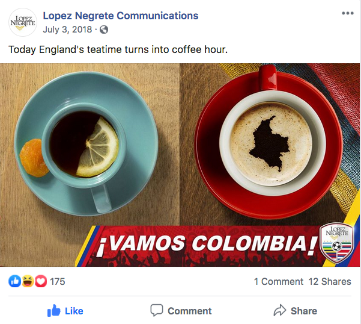The image size is (361, 324).
Task: Open the Lopez Negrete Communications page link
Action: point(121,16)
